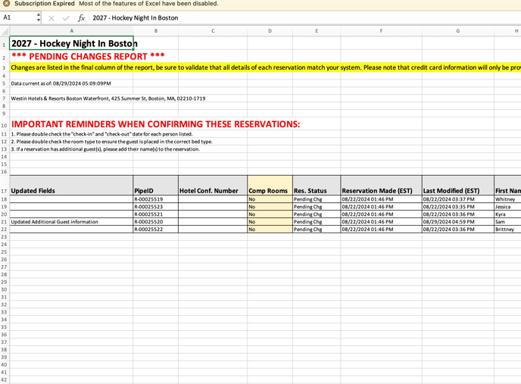The height and width of the screenshot is (384, 521).
Task: Click the 'Comp Rooms' header cell
Action: coord(270,186)
